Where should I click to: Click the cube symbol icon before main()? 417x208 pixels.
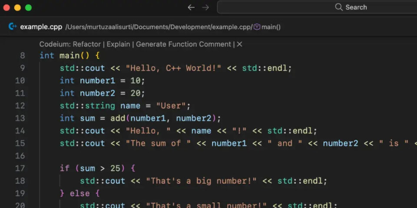257,27
